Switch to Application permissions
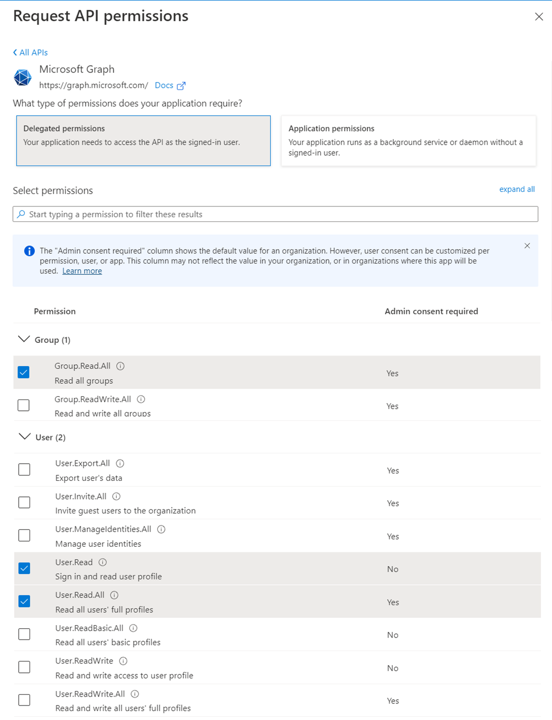The height and width of the screenshot is (720, 552). [x=408, y=141]
